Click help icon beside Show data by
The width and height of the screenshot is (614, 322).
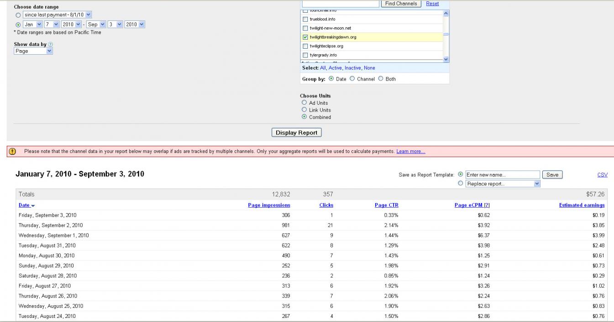point(50,44)
